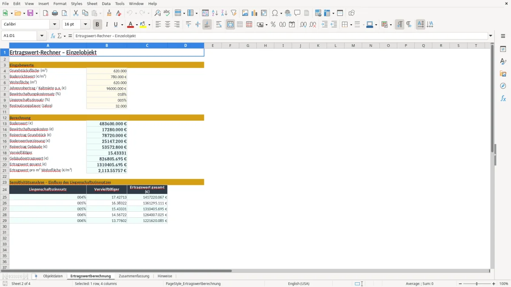Image resolution: width=511 pixels, height=287 pixels.
Task: Click in the formula input line
Action: [x=281, y=36]
